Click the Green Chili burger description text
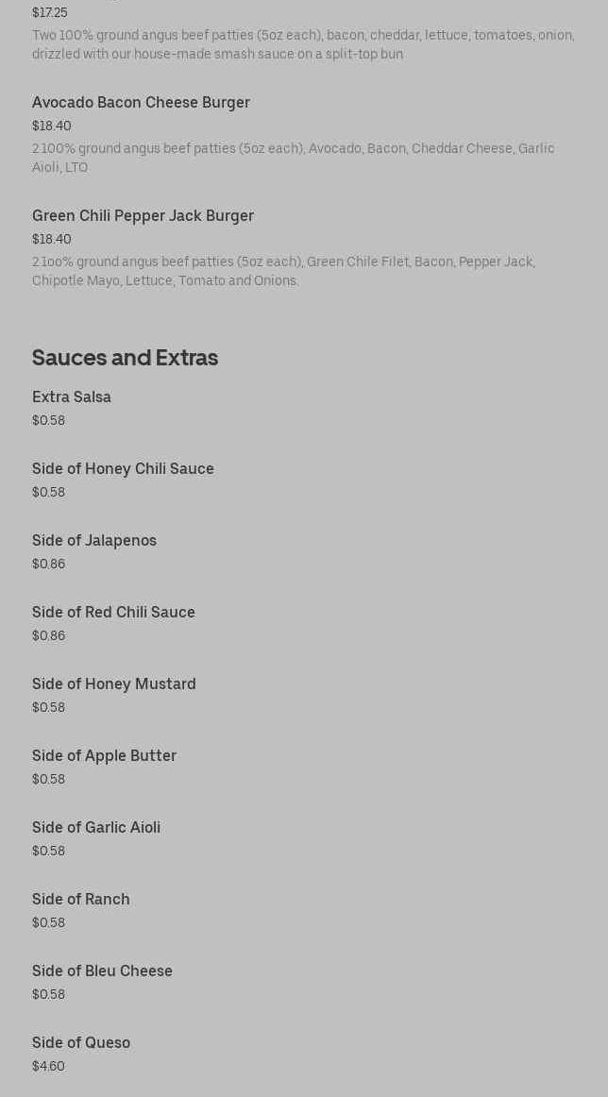The width and height of the screenshot is (608, 1097). [283, 271]
